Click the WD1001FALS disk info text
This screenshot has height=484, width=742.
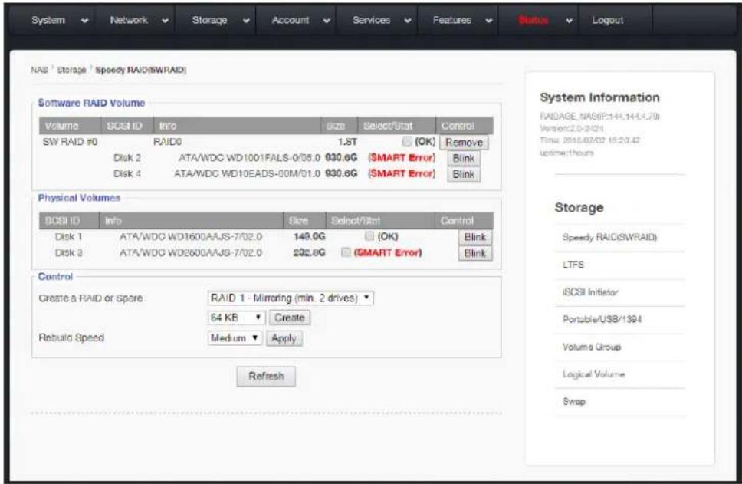coord(249,158)
